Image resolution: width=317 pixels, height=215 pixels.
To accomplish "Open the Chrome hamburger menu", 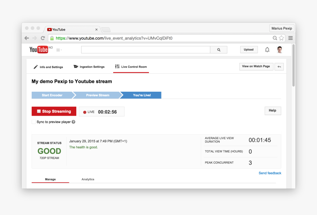I will coord(290,38).
